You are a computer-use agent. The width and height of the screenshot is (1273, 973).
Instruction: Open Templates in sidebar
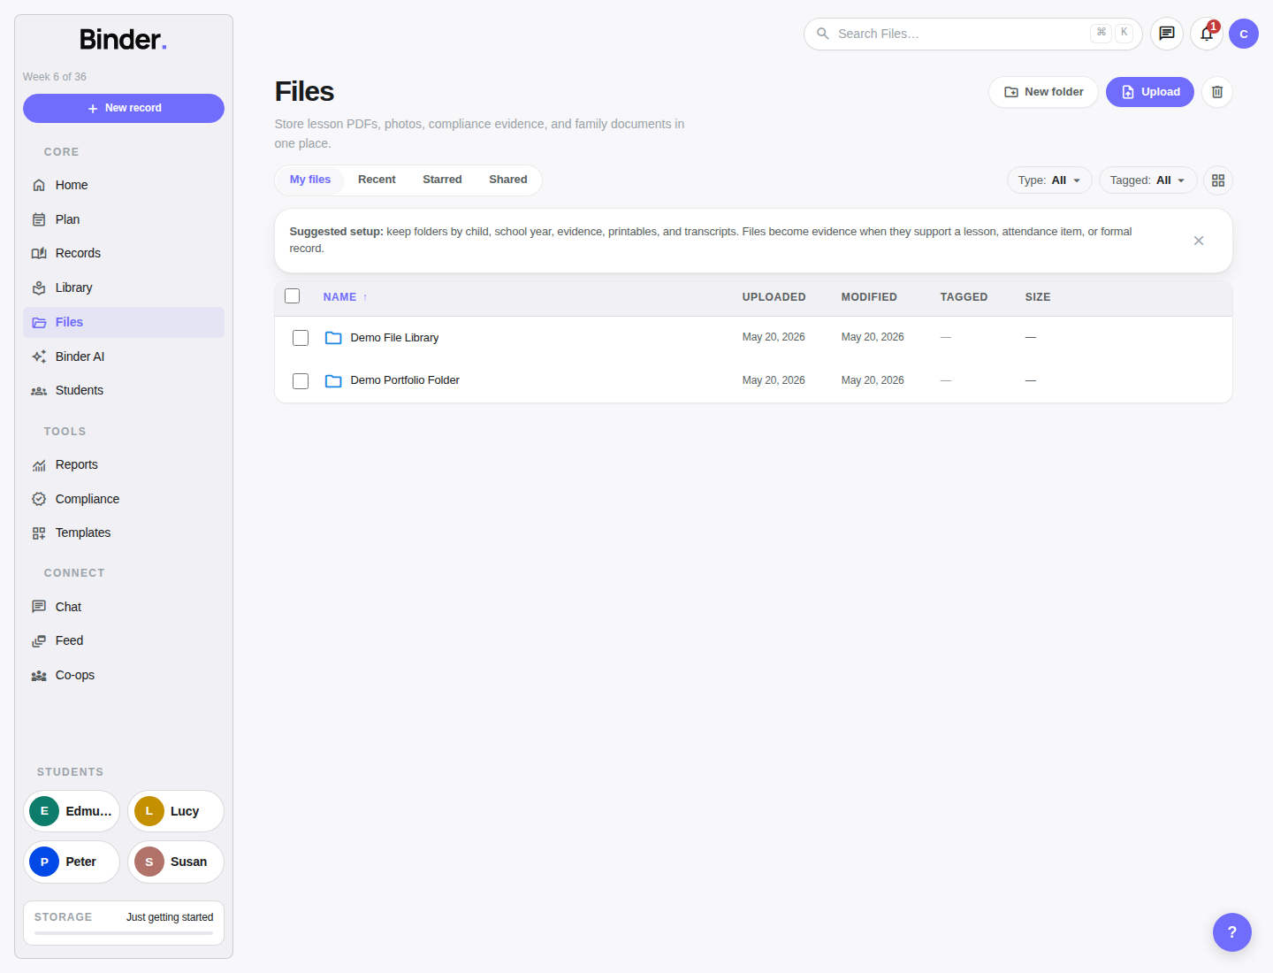coord(123,532)
